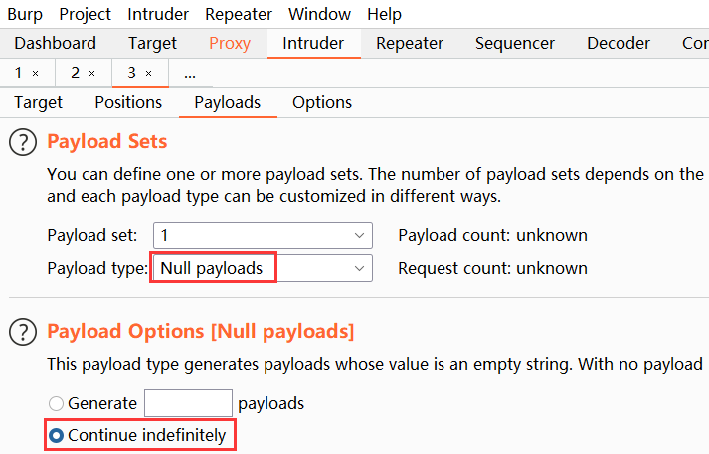The height and width of the screenshot is (454, 709).
Task: Open the Help menu
Action: 385,14
